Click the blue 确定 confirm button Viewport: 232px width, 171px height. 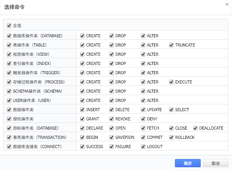188,163
